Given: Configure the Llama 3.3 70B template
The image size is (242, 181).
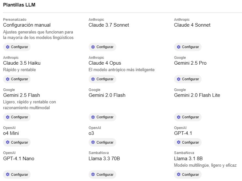Looking at the screenshot, I should 102,175.
